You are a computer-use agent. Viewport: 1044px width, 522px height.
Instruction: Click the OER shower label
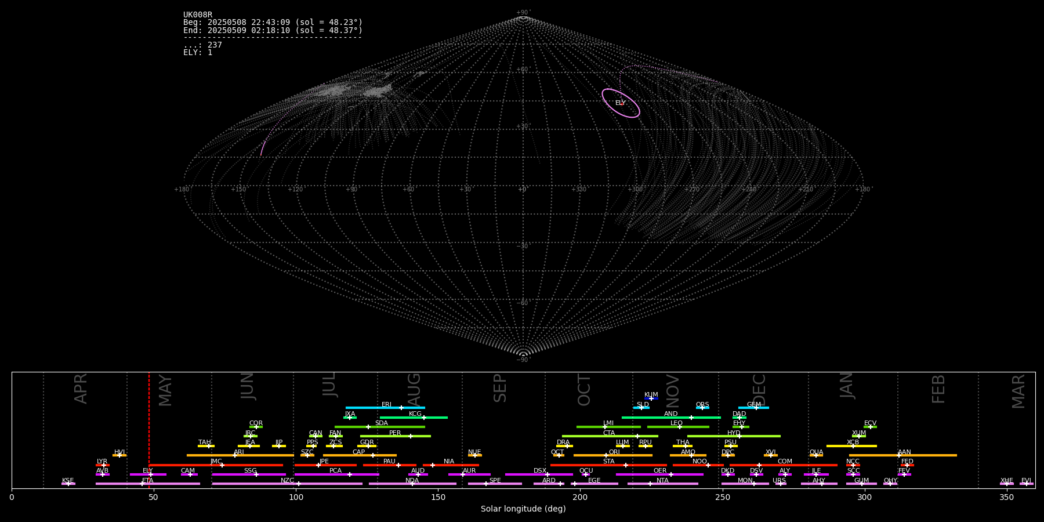pos(660,471)
